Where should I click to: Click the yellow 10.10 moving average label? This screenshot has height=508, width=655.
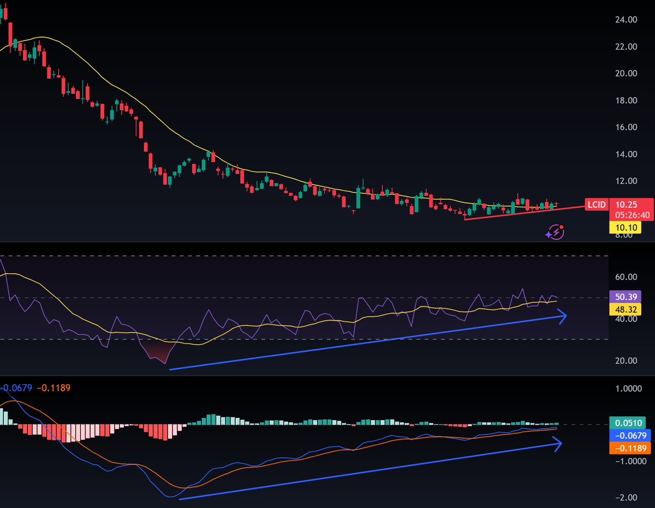624,228
